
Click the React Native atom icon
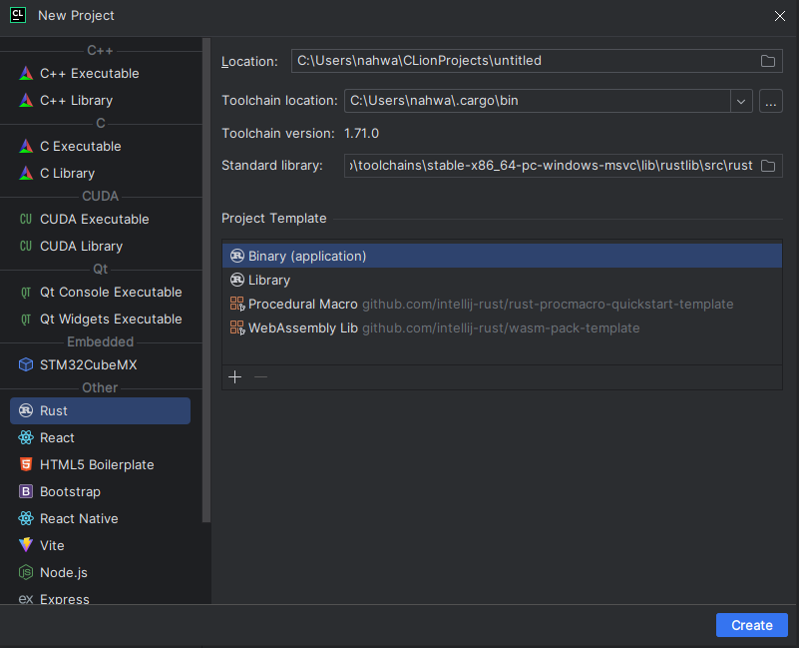26,519
